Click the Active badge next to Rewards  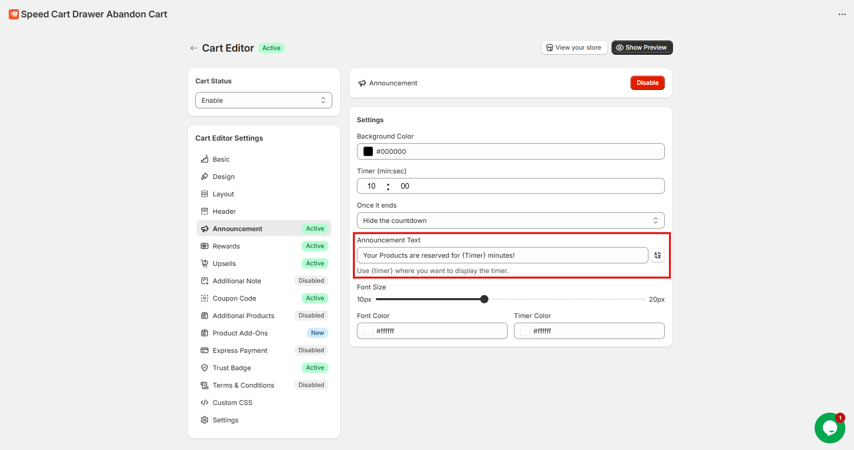[x=314, y=246]
